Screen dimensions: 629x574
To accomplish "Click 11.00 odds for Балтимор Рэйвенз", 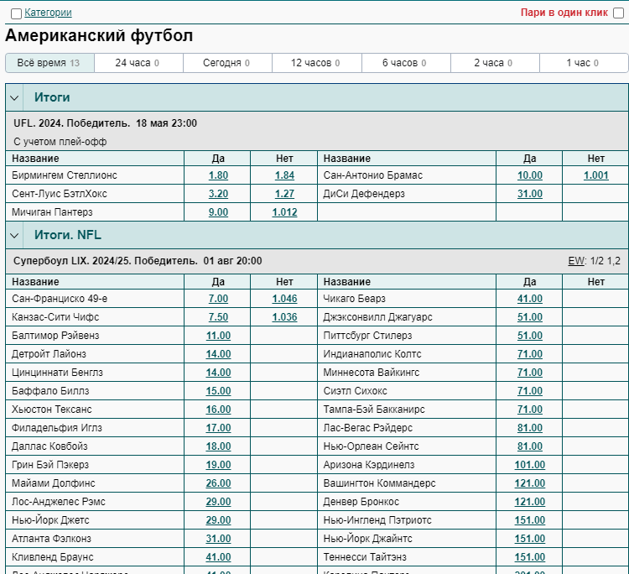I will pos(218,336).
